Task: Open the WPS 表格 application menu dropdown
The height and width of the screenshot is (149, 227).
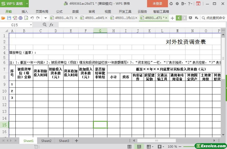Action: click(x=26, y=4)
